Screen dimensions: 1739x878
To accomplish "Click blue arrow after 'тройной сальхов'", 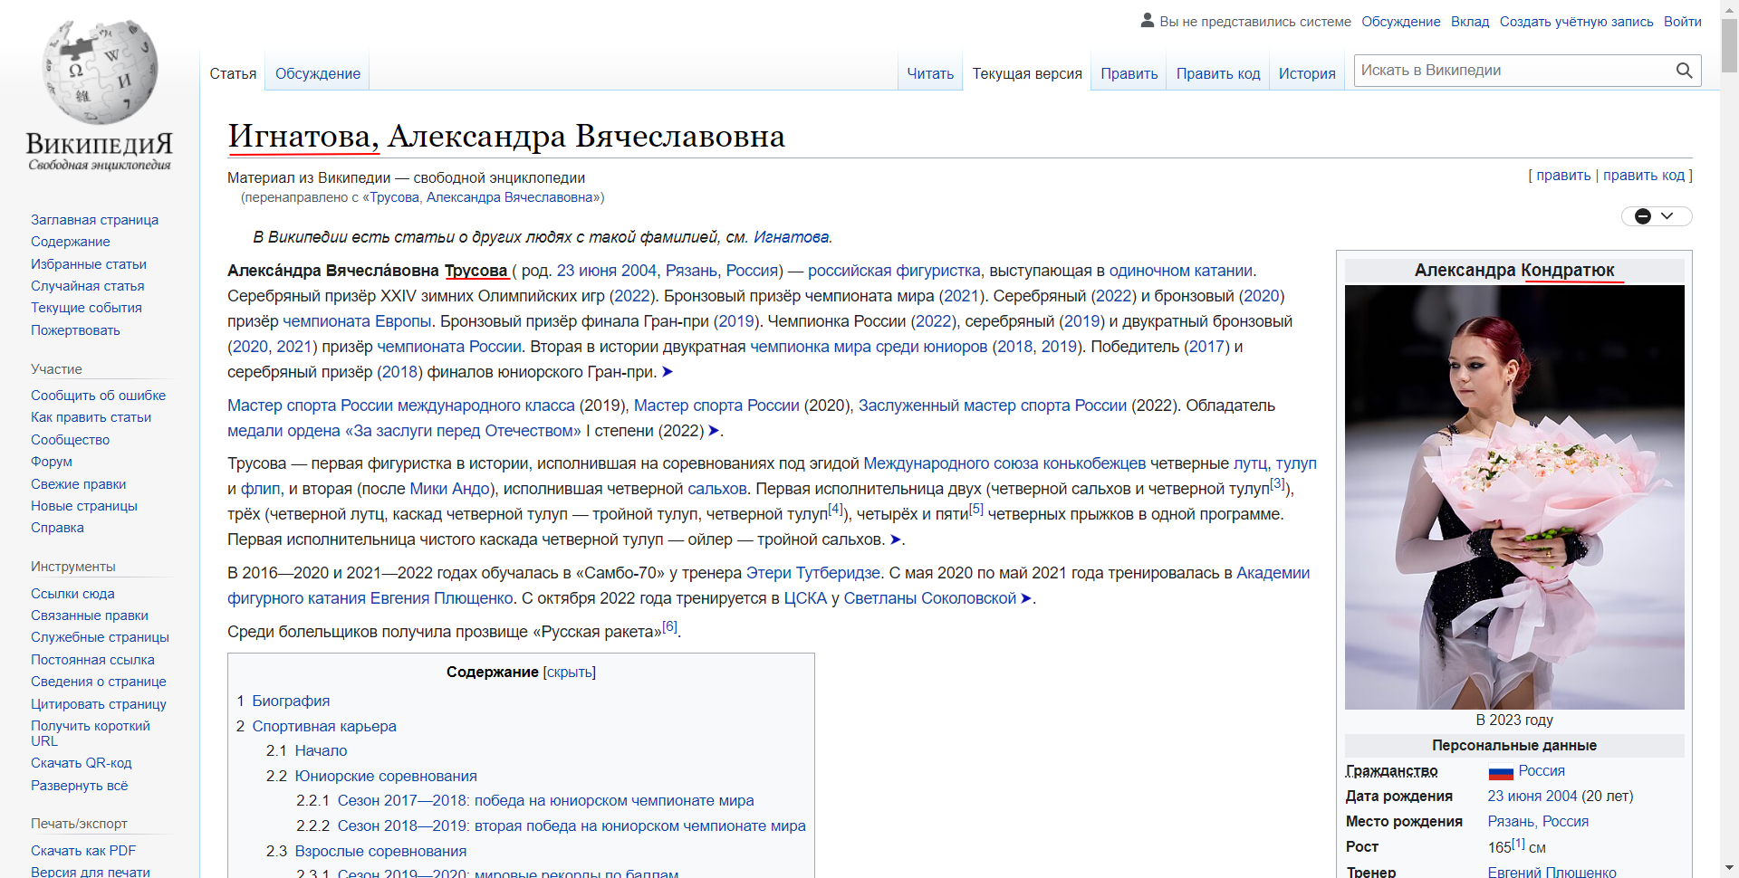I will [895, 539].
